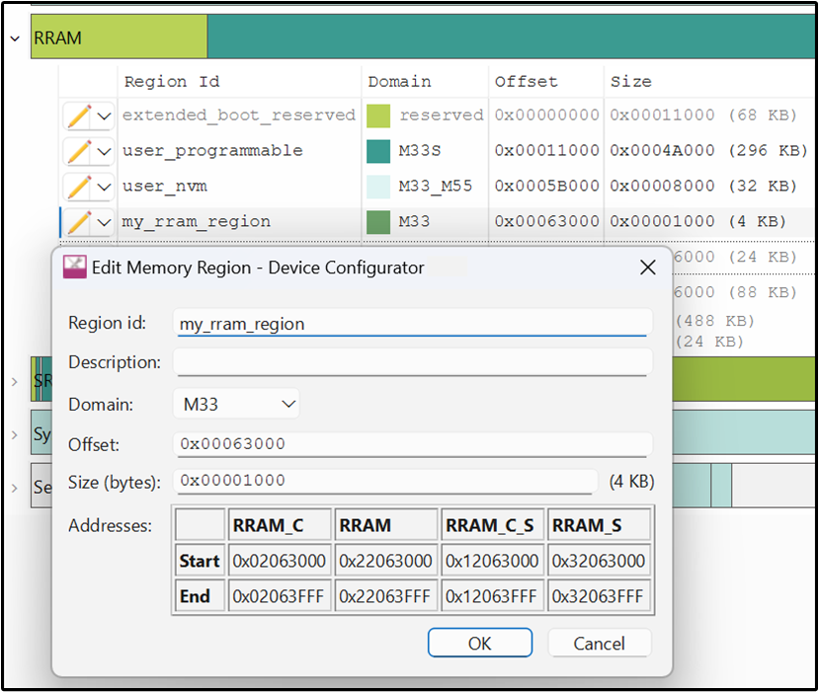Click the M33S domain color swatch
The width and height of the screenshot is (819, 692).
(378, 151)
